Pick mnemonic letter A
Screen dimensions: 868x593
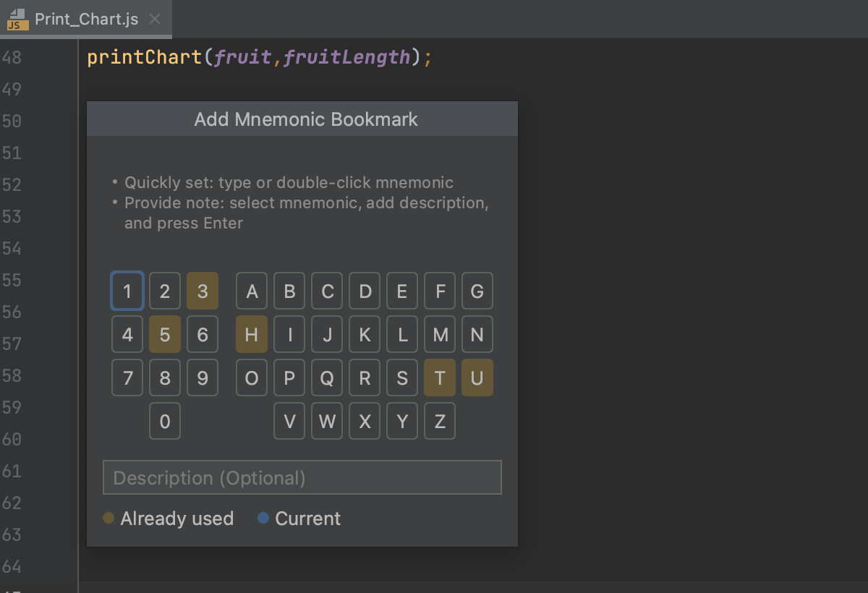pos(252,291)
